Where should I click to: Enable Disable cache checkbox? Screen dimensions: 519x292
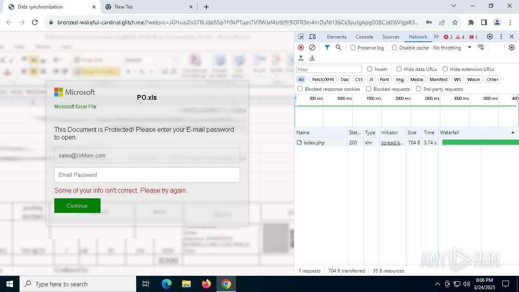(x=395, y=47)
